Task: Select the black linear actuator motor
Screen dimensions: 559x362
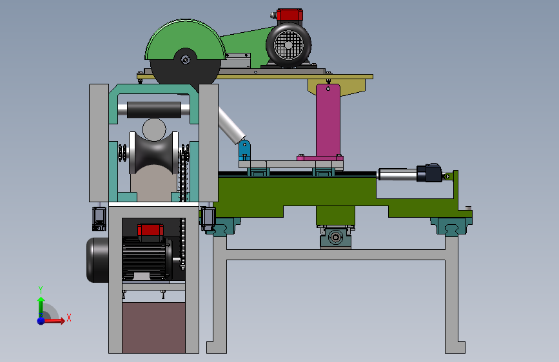Action: pos(429,173)
